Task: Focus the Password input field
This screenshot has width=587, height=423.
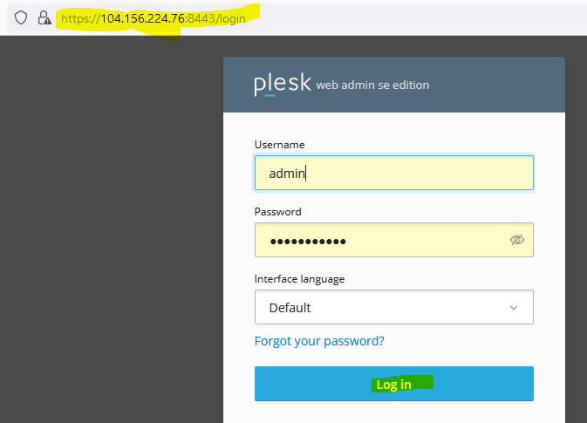Action: 394,240
